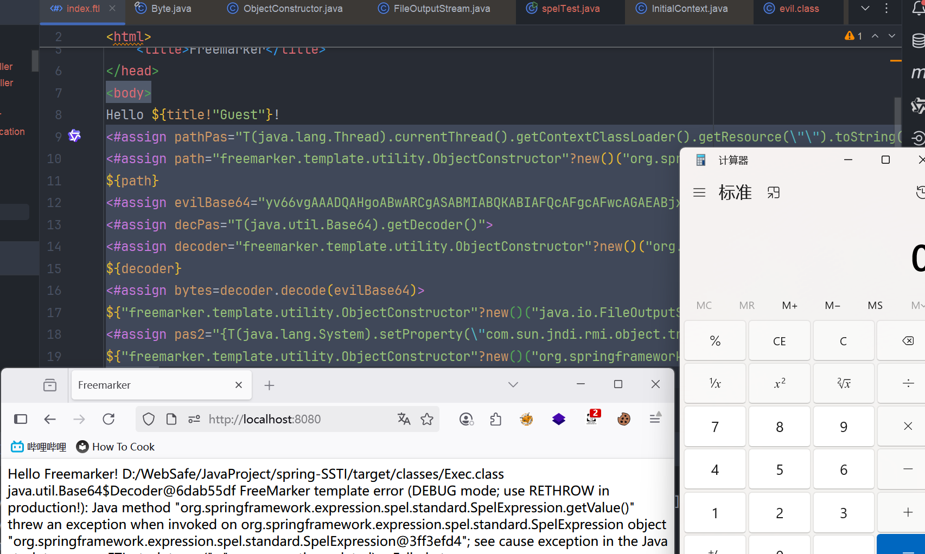Click the MS memory store button
This screenshot has height=554, width=925.
point(875,305)
